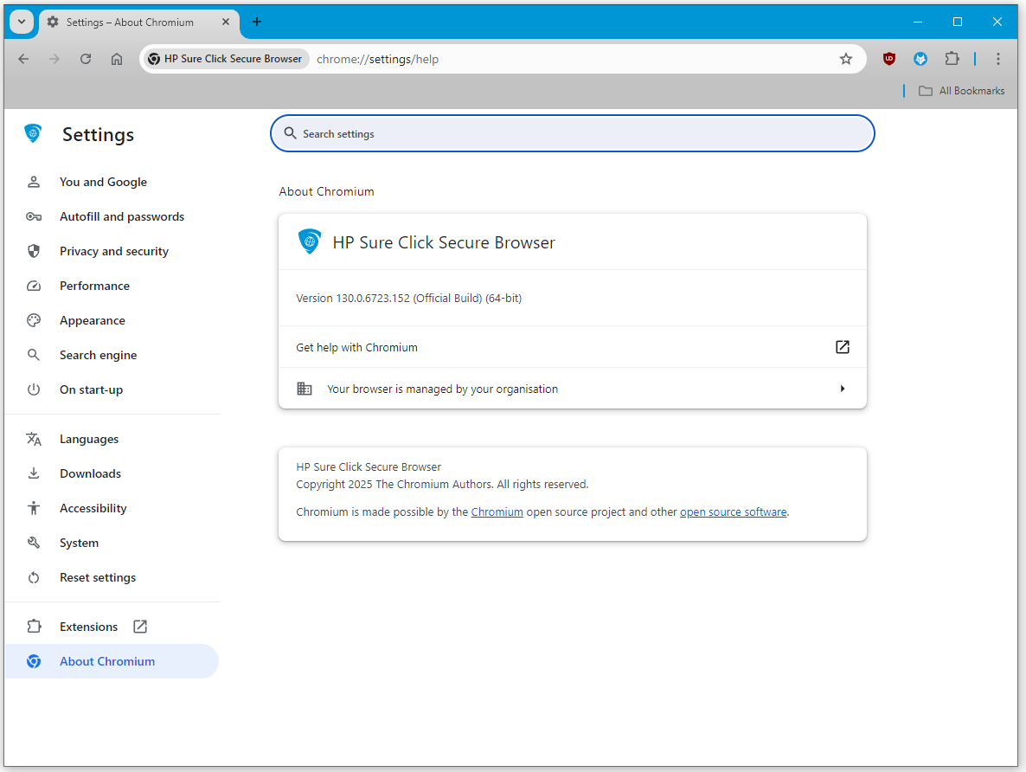Select the Privacy and security shield icon
Viewport: 1026px width, 772px height.
[x=33, y=251]
